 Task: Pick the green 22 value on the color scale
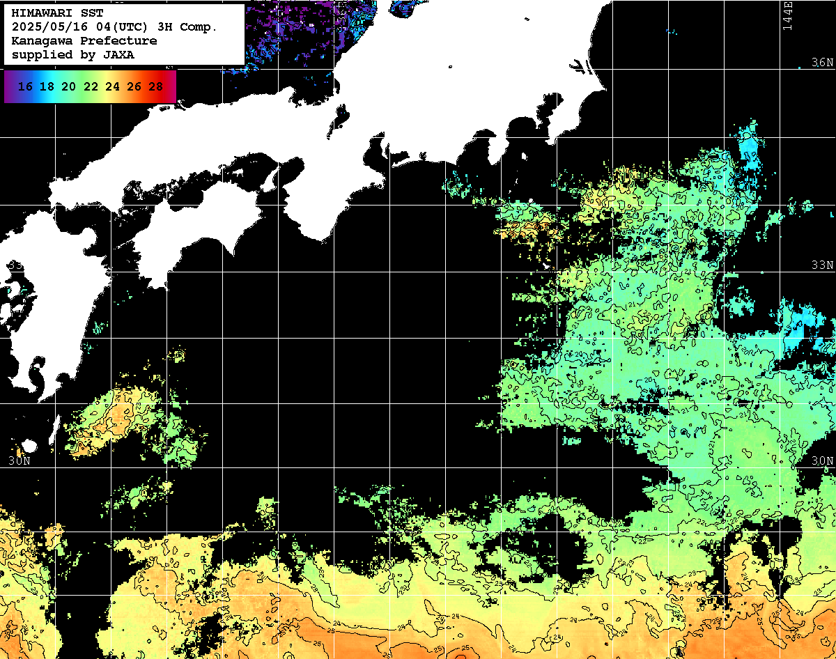pyautogui.click(x=91, y=87)
